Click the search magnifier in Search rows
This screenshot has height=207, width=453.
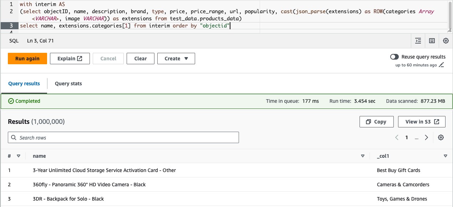pyautogui.click(x=14, y=137)
